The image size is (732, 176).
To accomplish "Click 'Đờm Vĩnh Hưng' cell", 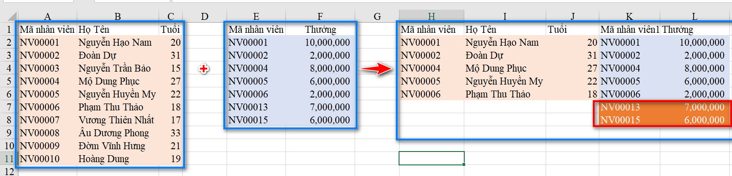I will coord(117,146).
